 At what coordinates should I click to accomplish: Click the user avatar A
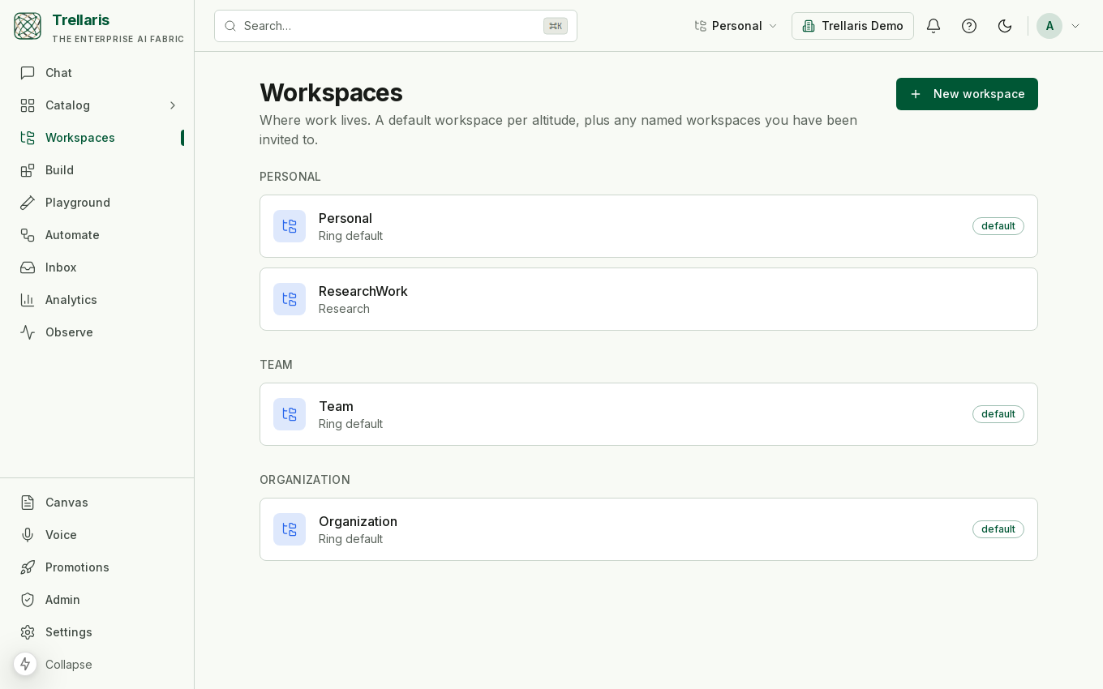1049,26
